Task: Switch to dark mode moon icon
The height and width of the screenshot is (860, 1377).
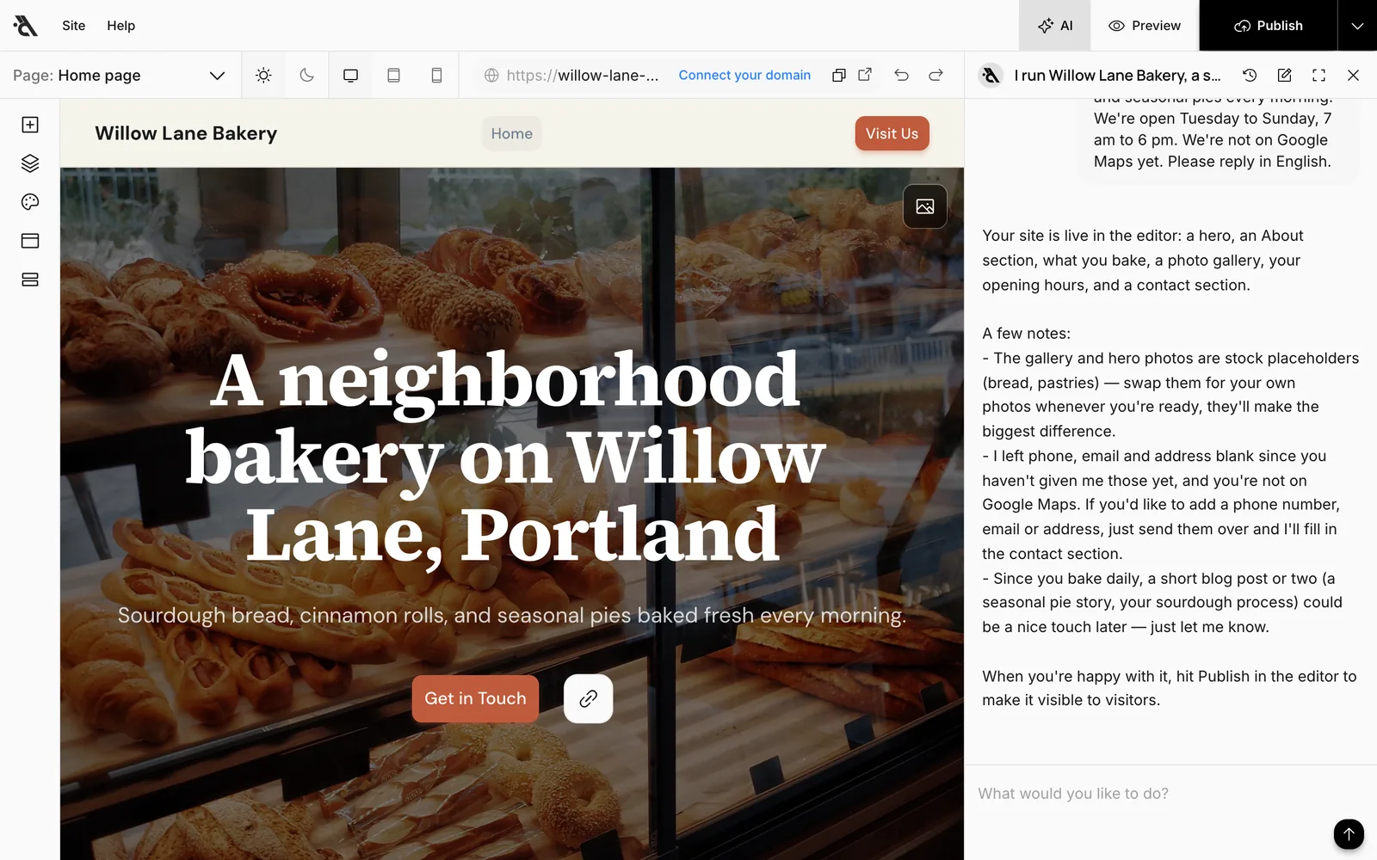Action: pos(306,76)
